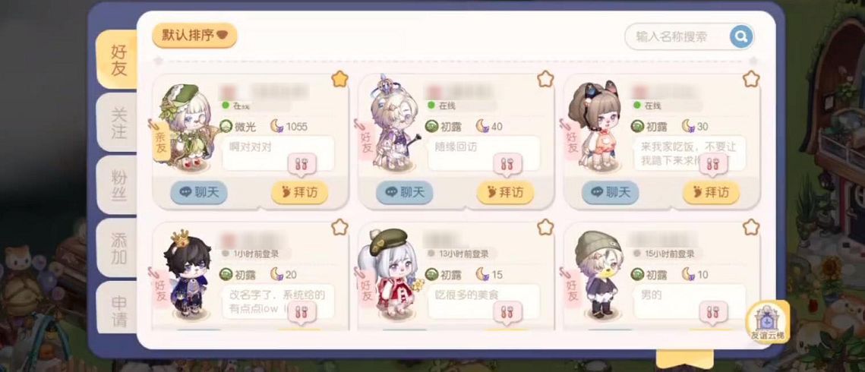Click footprints icon on 吃很多的美食 card
Viewport: 865px width, 372px height.
pyautogui.click(x=507, y=311)
